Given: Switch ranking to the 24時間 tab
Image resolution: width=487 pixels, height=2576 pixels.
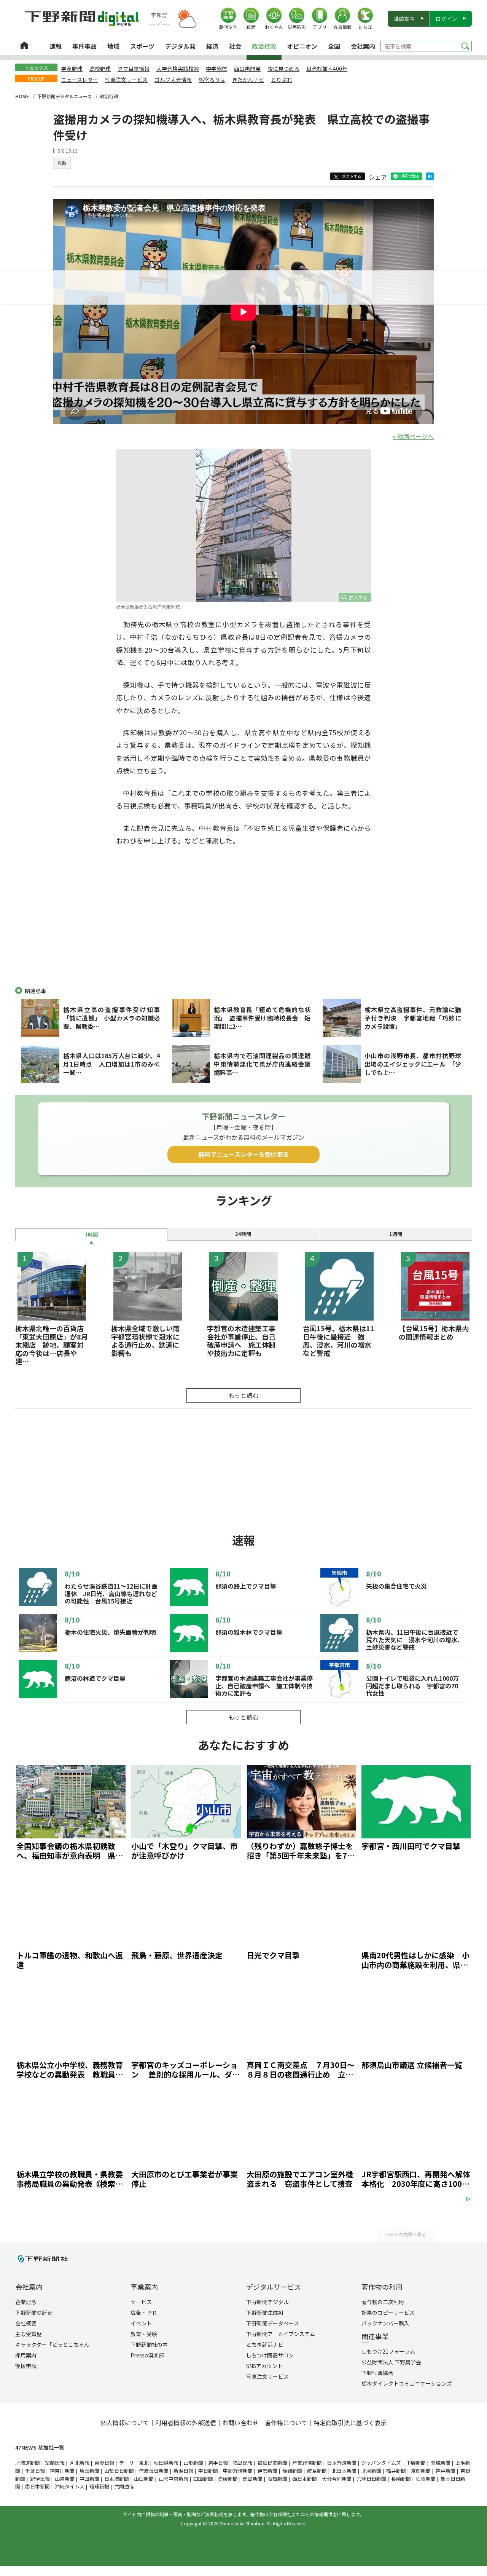Looking at the screenshot, I should (243, 1234).
